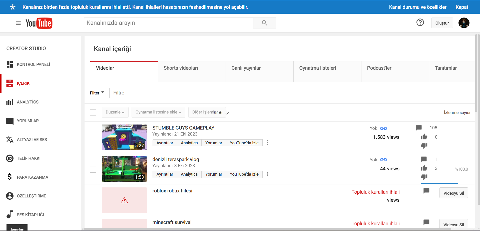Click the İçerik sidebar icon
This screenshot has width=480, height=231.
coord(10,83)
